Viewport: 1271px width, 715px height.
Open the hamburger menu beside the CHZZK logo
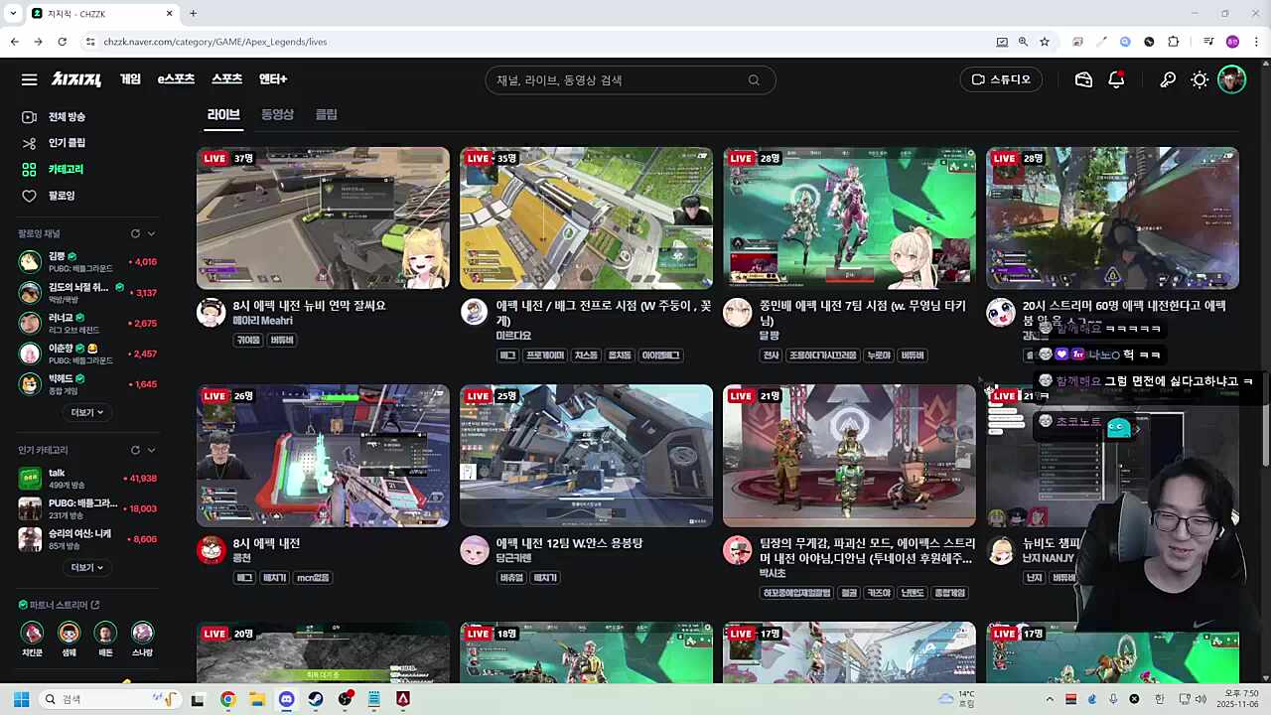[x=29, y=79]
